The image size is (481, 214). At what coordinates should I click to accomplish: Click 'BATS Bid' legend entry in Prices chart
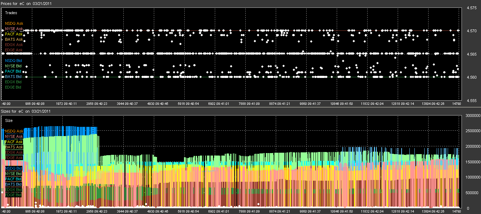click(x=13, y=77)
